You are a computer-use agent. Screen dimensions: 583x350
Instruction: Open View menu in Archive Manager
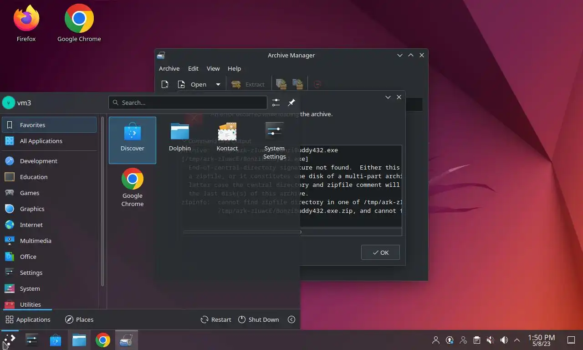tap(213, 68)
